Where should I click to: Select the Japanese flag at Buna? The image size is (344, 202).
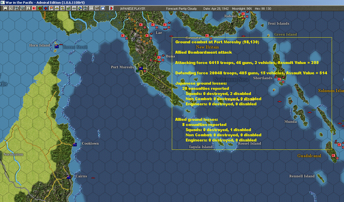[x=158, y=58]
